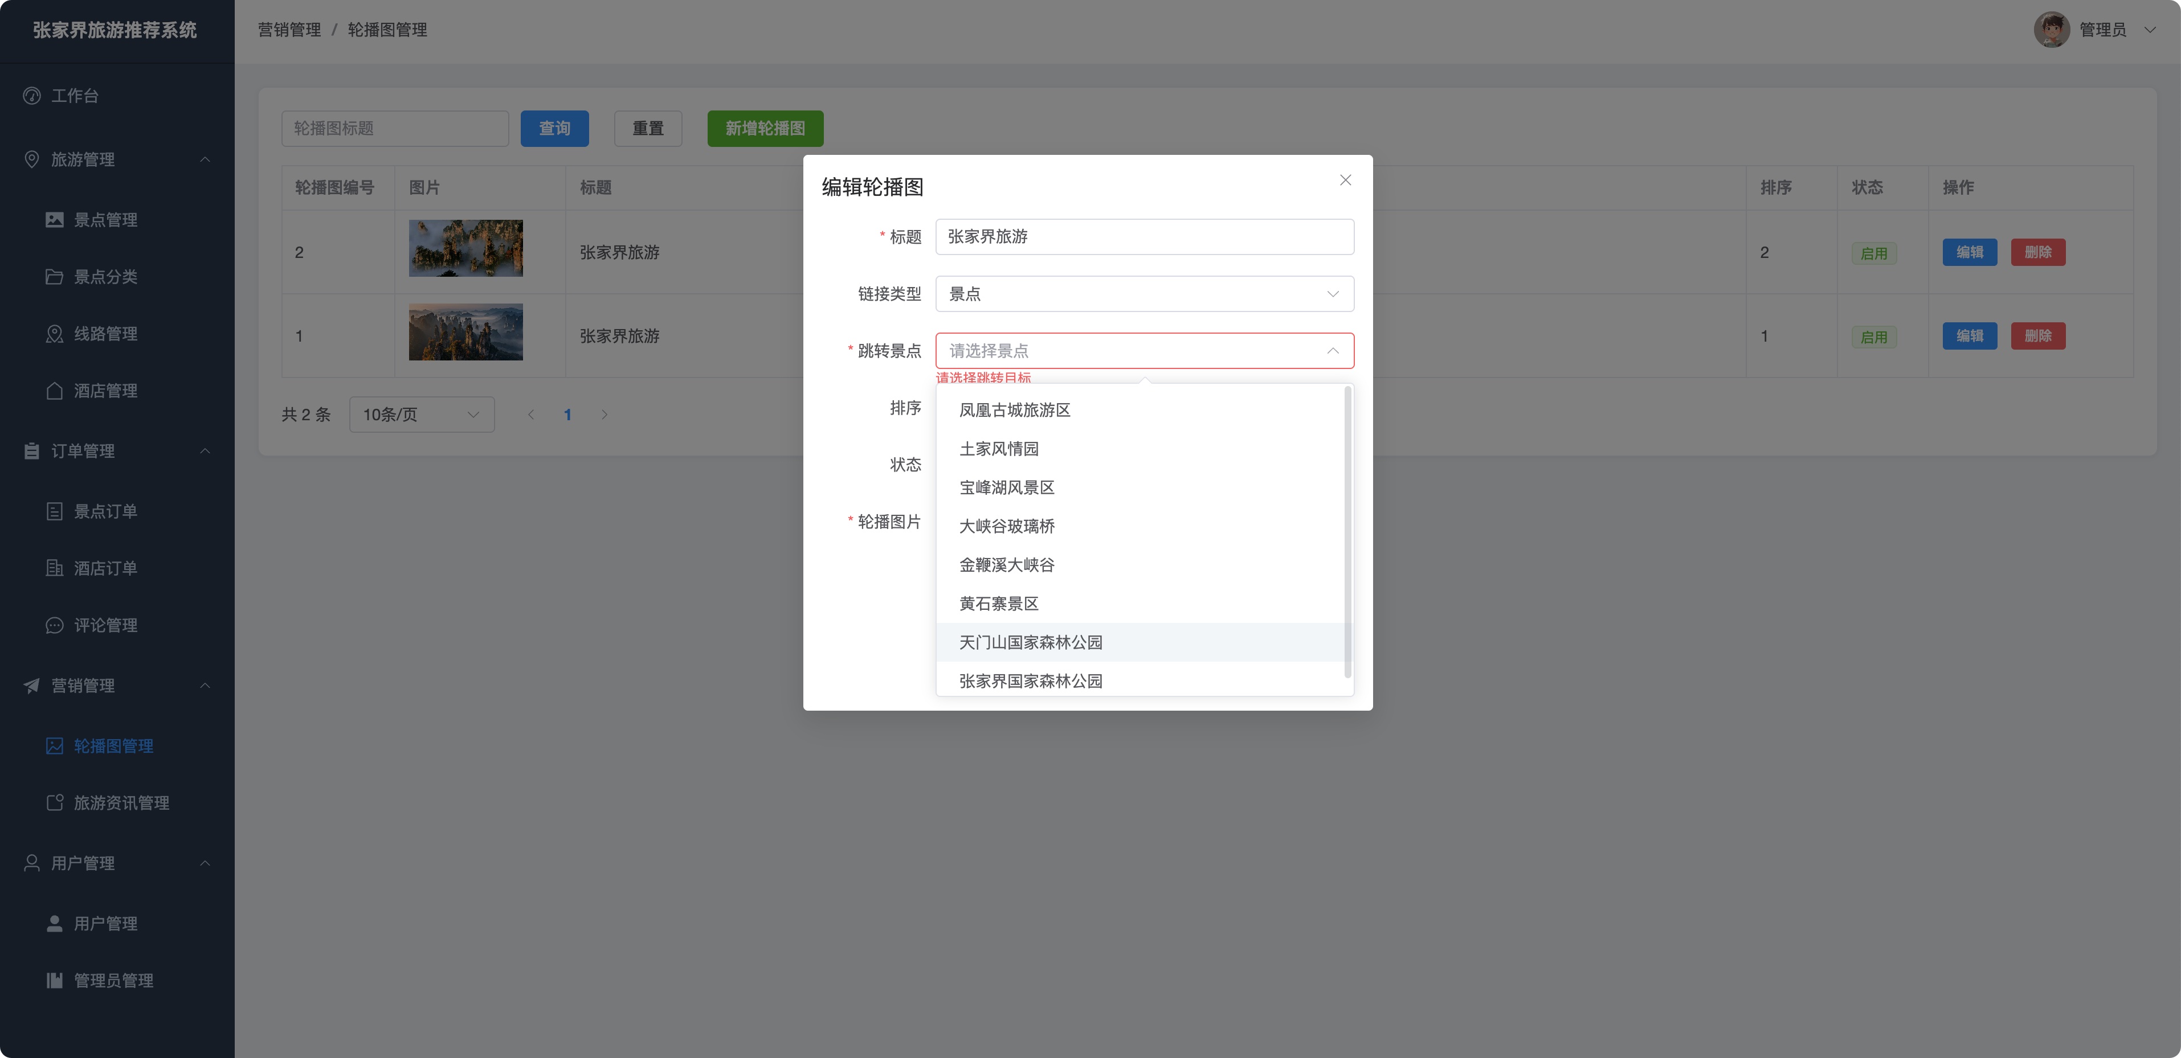Open the thumbnail of carousel row 2
Image resolution: width=2181 pixels, height=1058 pixels.
click(465, 248)
